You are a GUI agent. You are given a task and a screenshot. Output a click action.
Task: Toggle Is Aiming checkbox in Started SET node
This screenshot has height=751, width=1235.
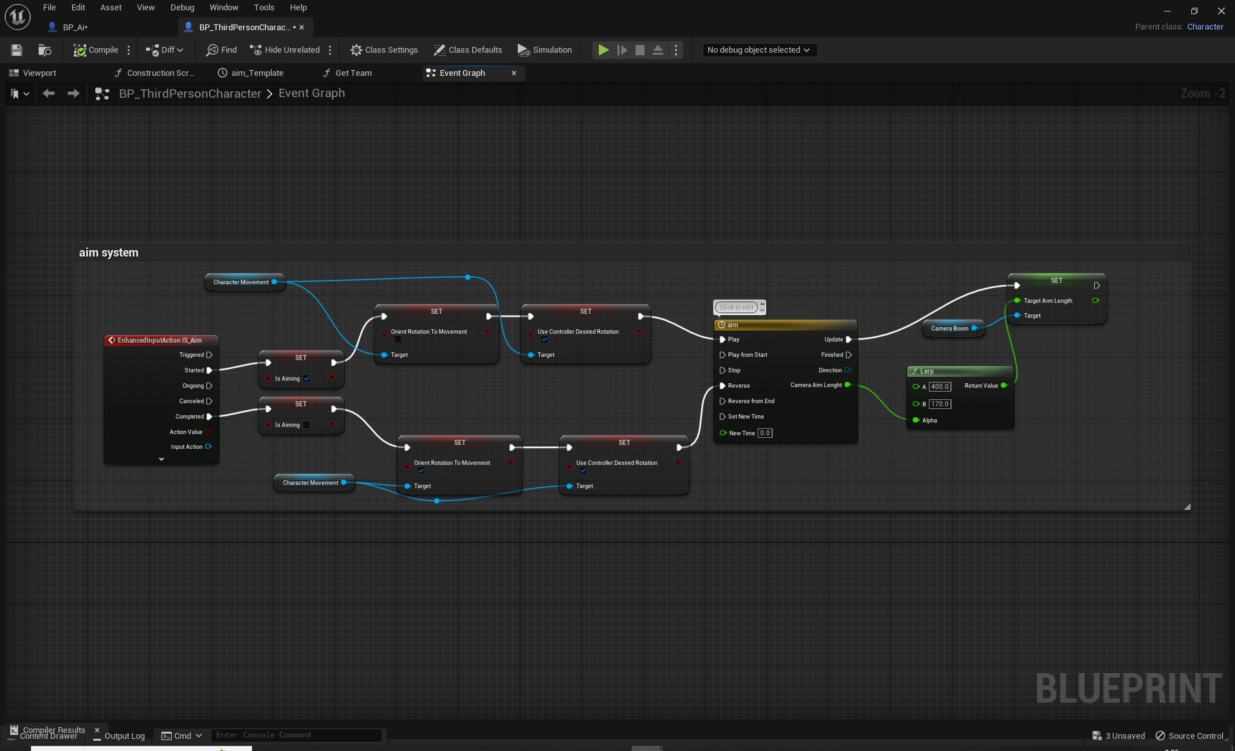(x=307, y=379)
